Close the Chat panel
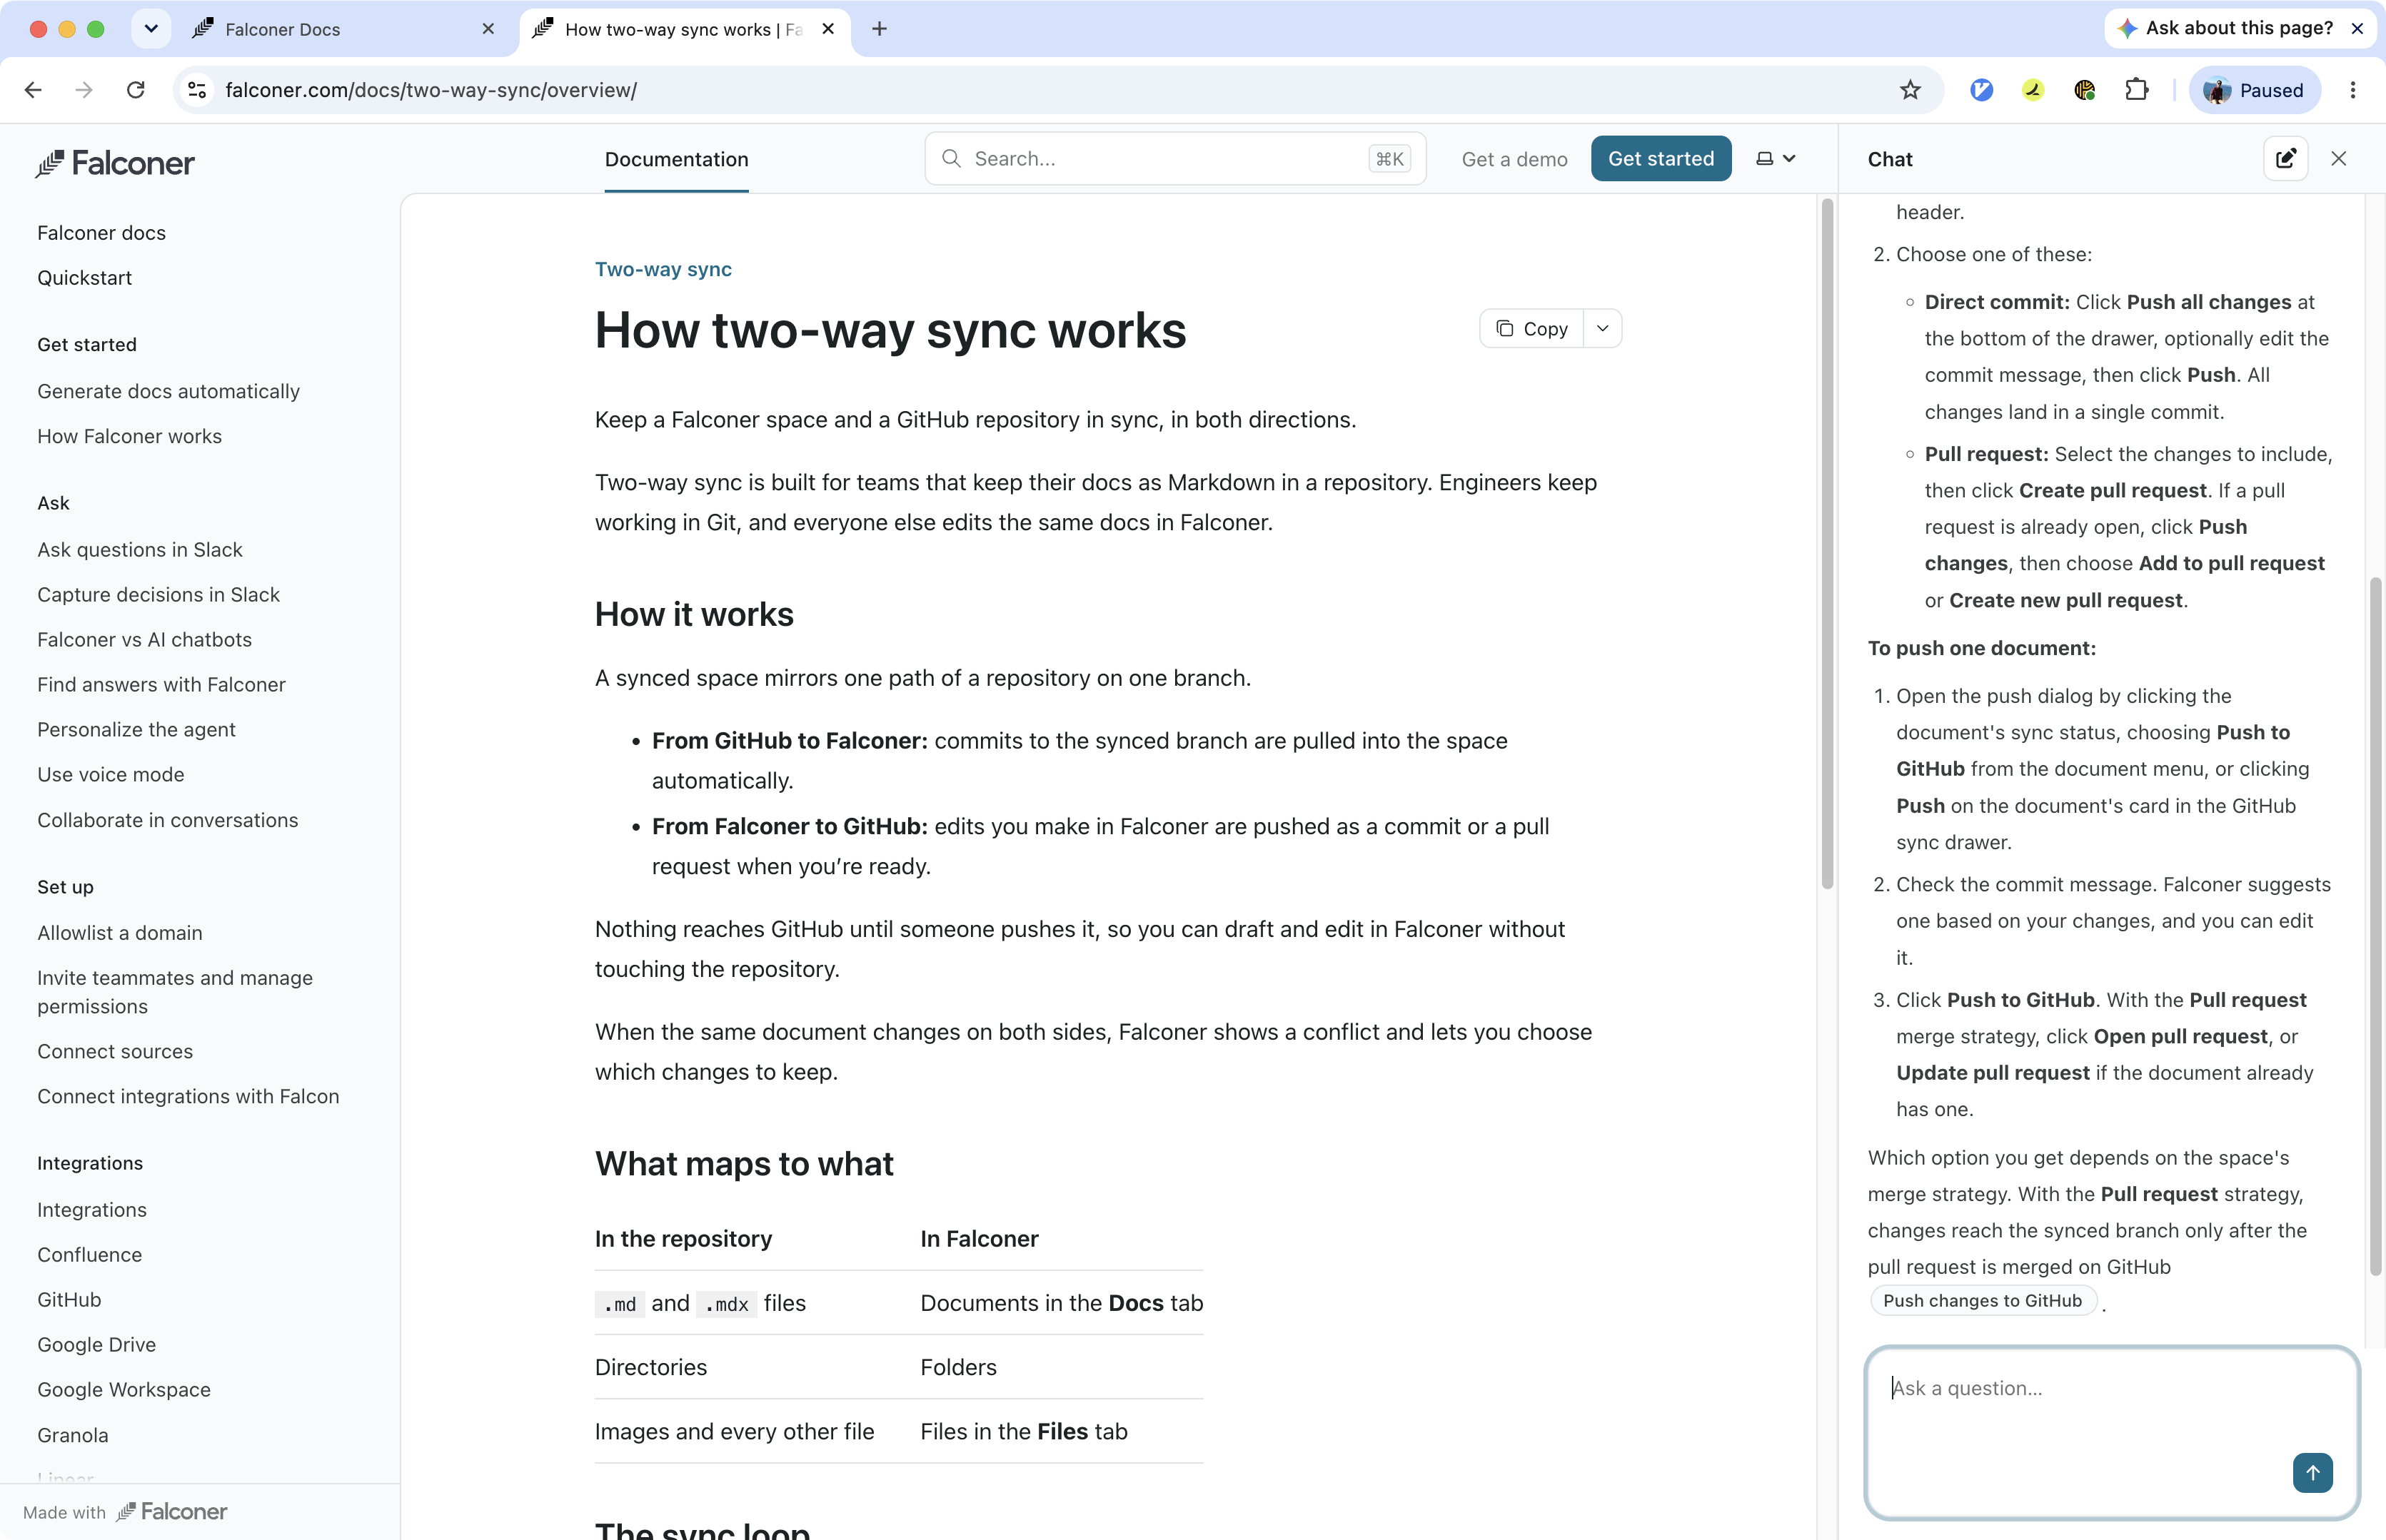The image size is (2386, 1540). coord(2338,159)
